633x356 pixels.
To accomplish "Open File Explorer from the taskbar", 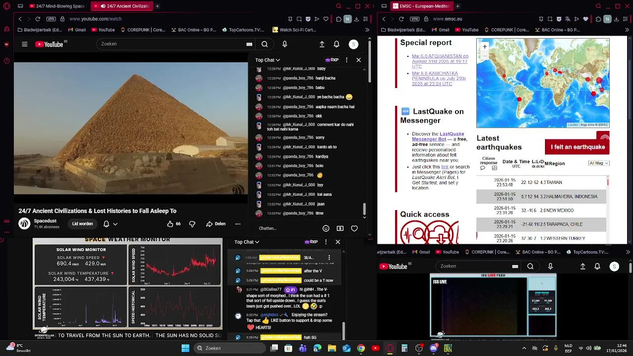I will click(332, 348).
